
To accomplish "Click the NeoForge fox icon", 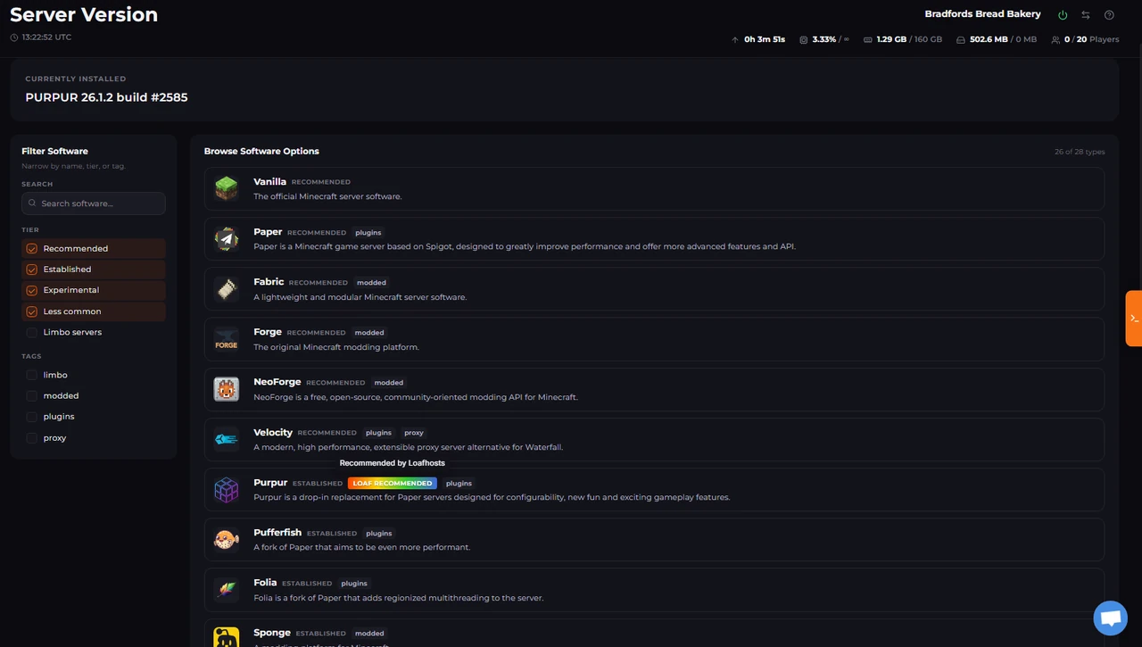I will (x=227, y=389).
